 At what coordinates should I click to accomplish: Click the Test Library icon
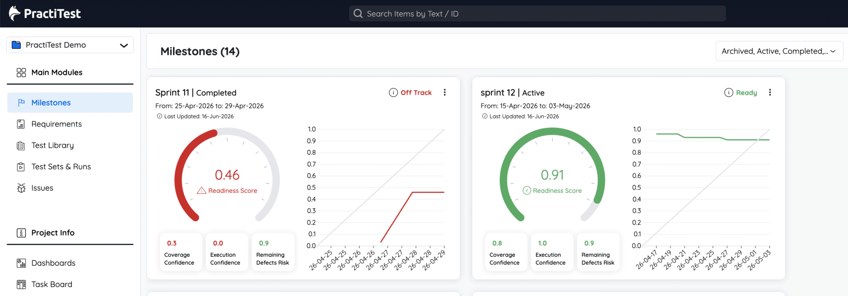click(21, 145)
